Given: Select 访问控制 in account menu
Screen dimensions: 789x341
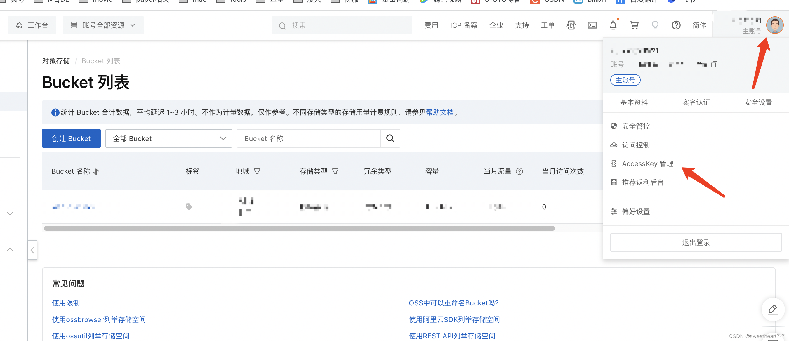Looking at the screenshot, I should (x=635, y=145).
